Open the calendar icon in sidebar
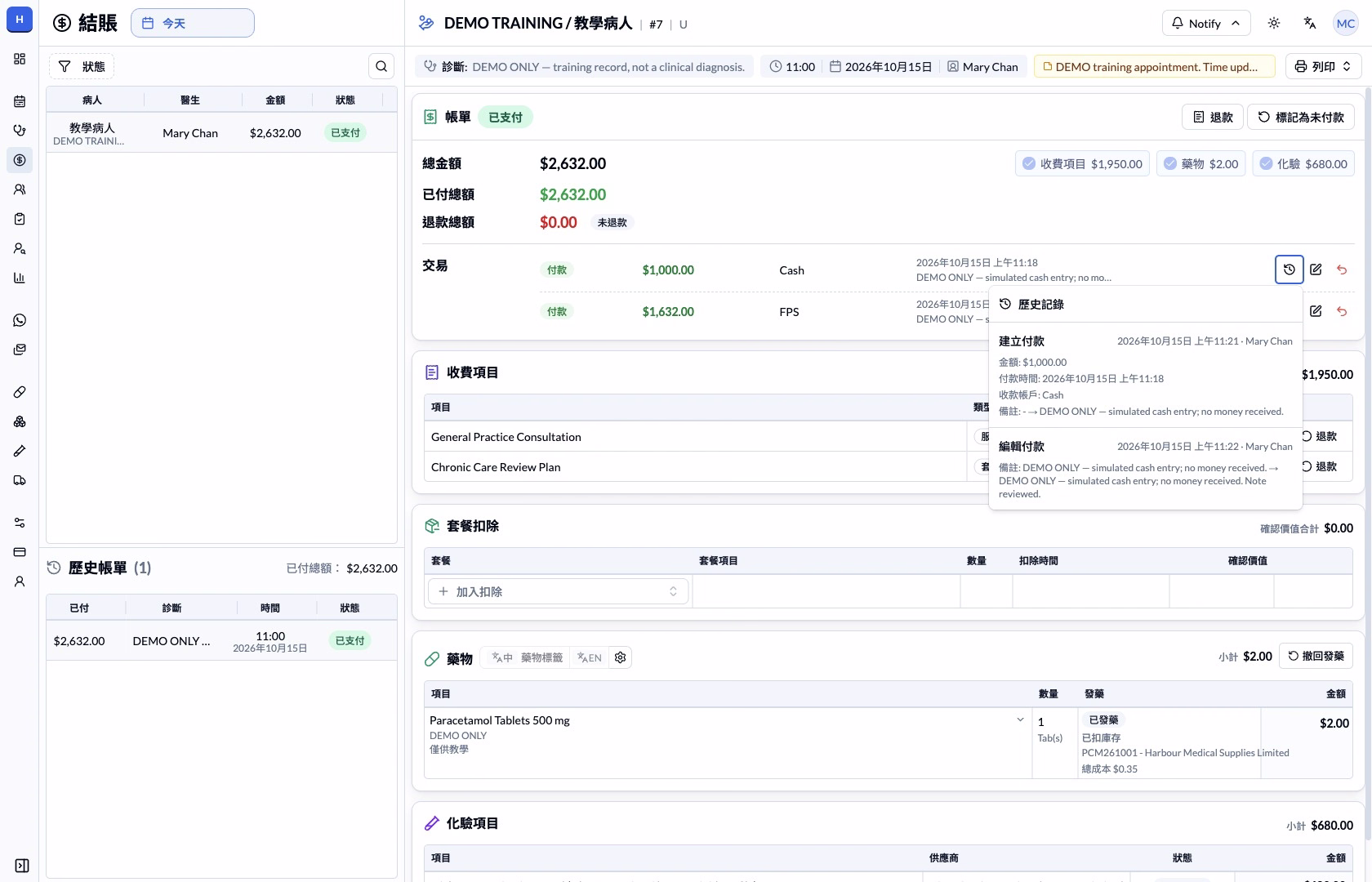The width and height of the screenshot is (1372, 882). pos(20,101)
